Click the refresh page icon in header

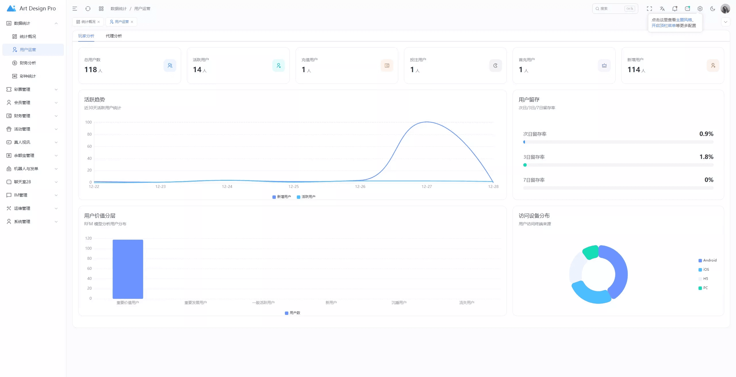(x=88, y=9)
